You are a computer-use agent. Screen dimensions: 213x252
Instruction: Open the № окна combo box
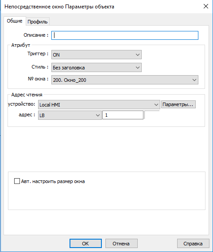coord(125,80)
